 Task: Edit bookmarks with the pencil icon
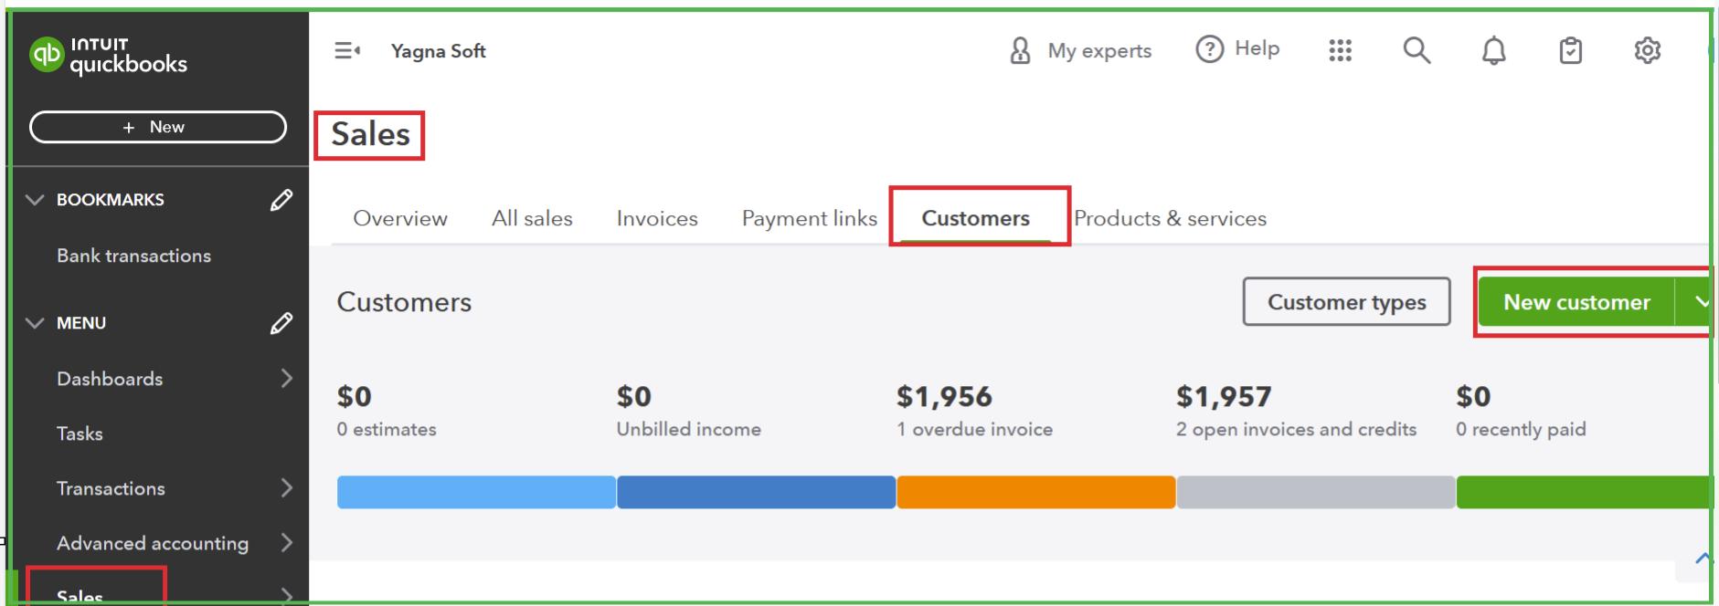281,200
